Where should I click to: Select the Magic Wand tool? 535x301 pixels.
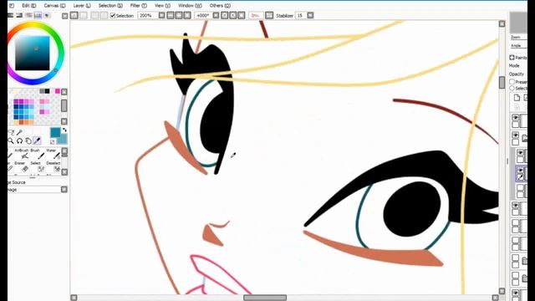[x=19, y=132]
